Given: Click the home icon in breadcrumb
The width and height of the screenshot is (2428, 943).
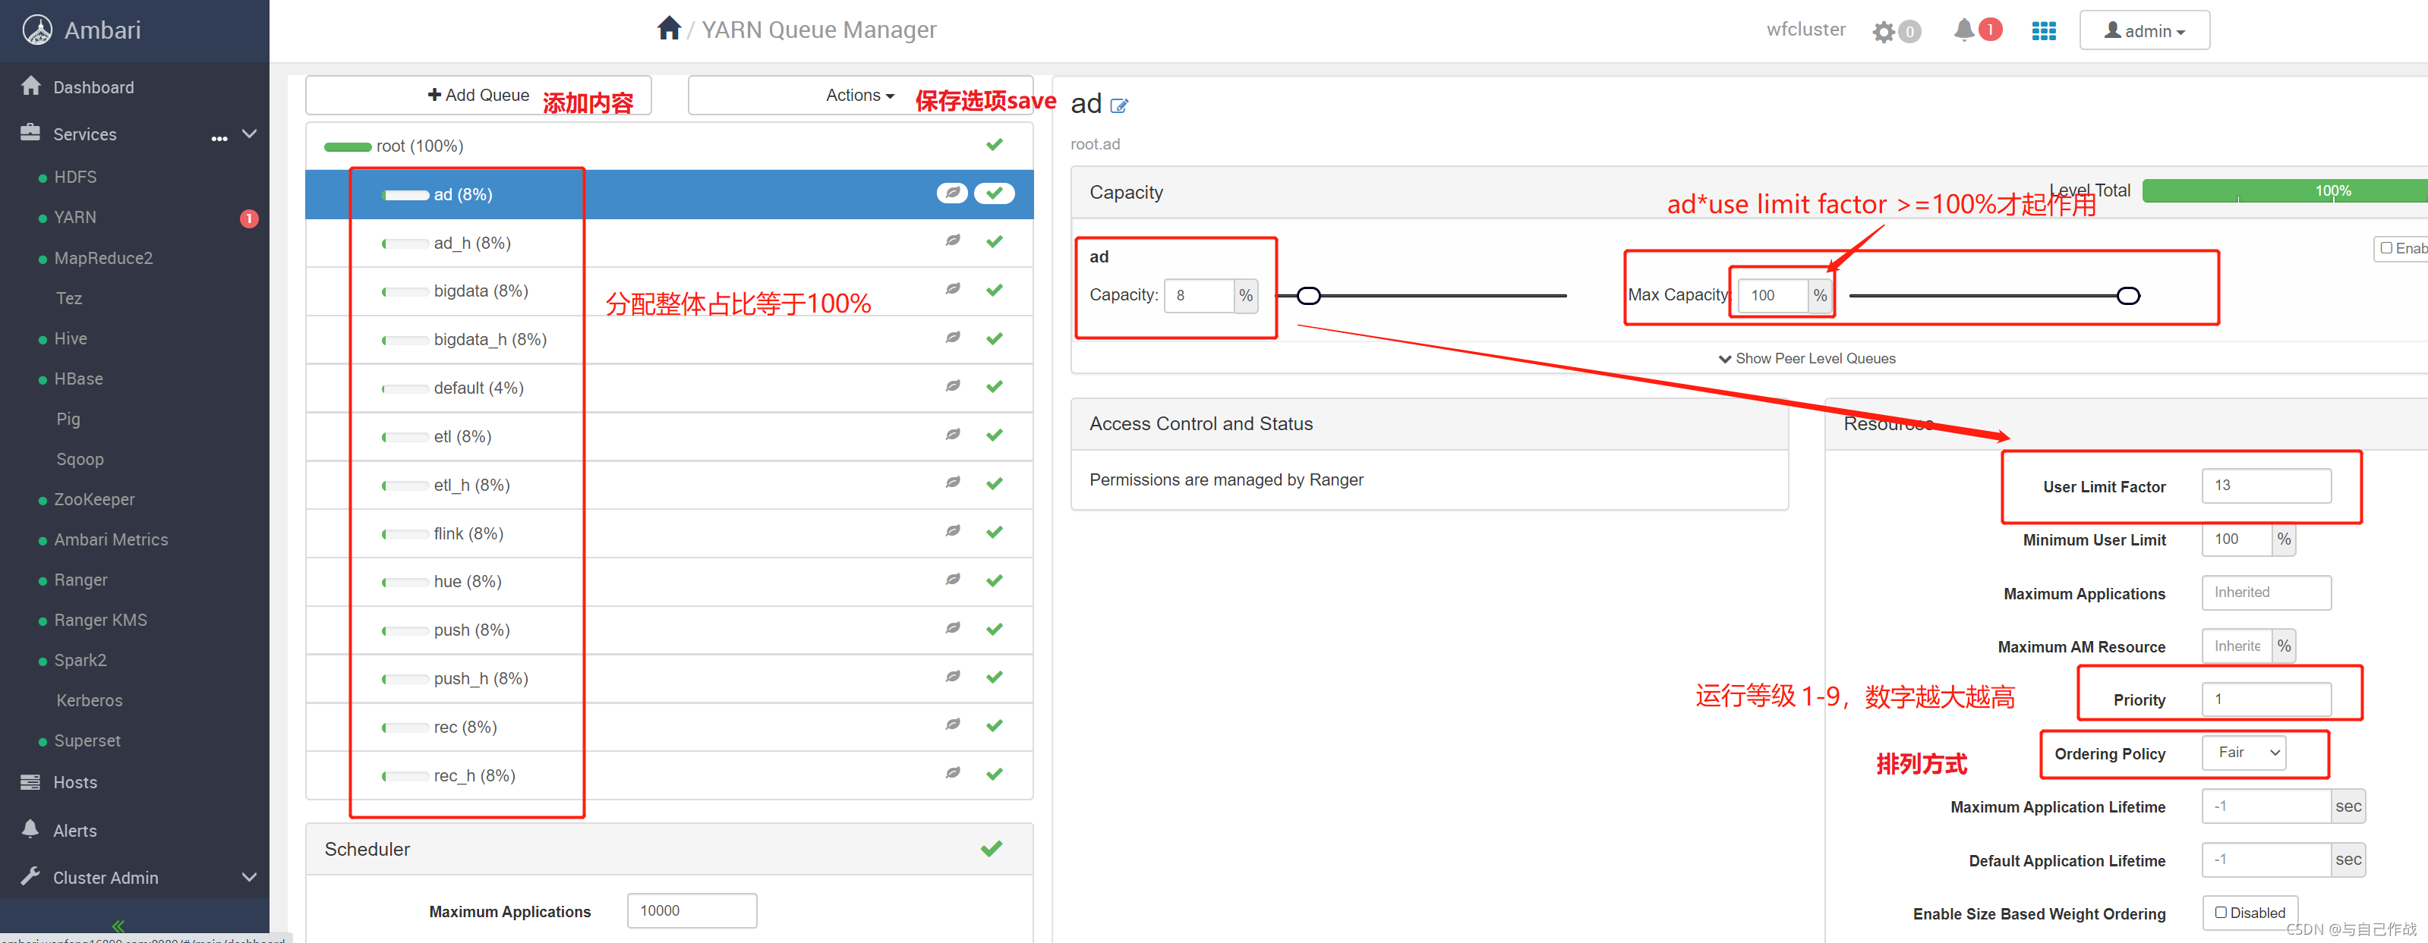Looking at the screenshot, I should point(668,29).
